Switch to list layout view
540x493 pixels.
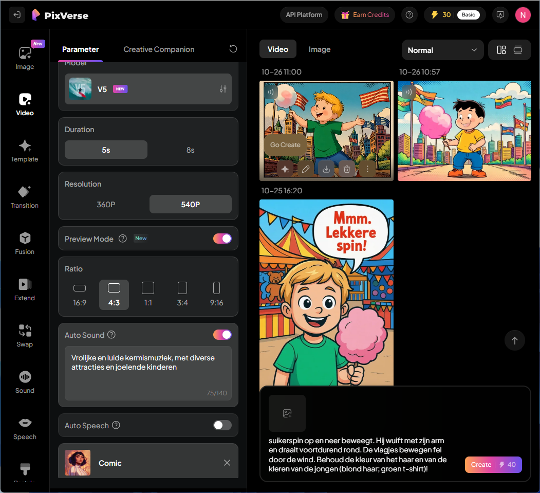click(x=518, y=50)
